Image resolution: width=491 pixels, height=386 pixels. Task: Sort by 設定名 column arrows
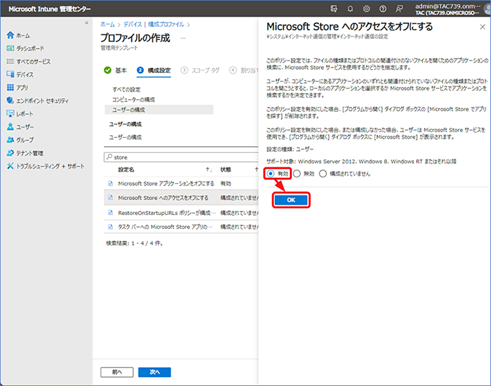pos(209,170)
